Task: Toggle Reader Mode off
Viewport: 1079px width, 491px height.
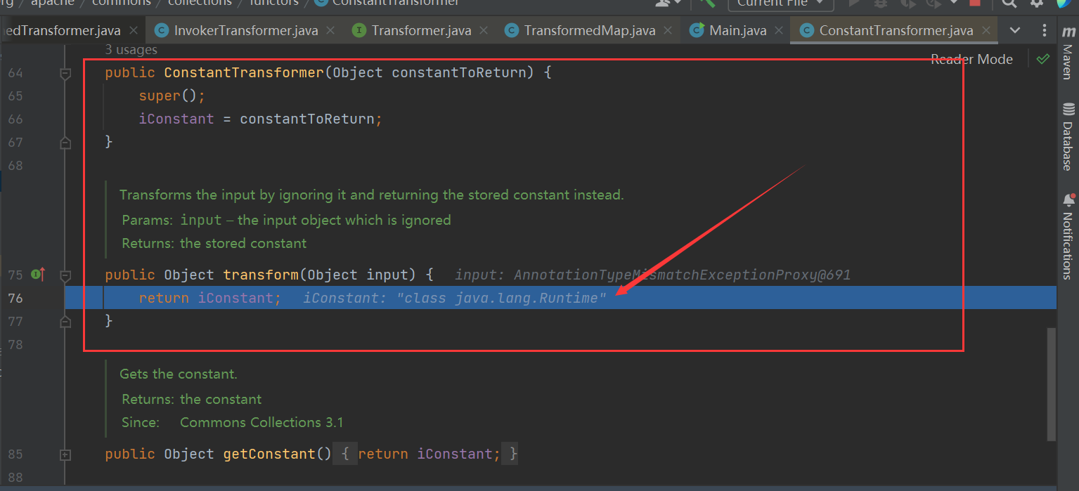Action: click(971, 59)
